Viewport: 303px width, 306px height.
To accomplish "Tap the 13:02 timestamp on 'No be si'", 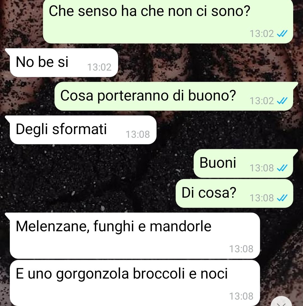I will (99, 67).
